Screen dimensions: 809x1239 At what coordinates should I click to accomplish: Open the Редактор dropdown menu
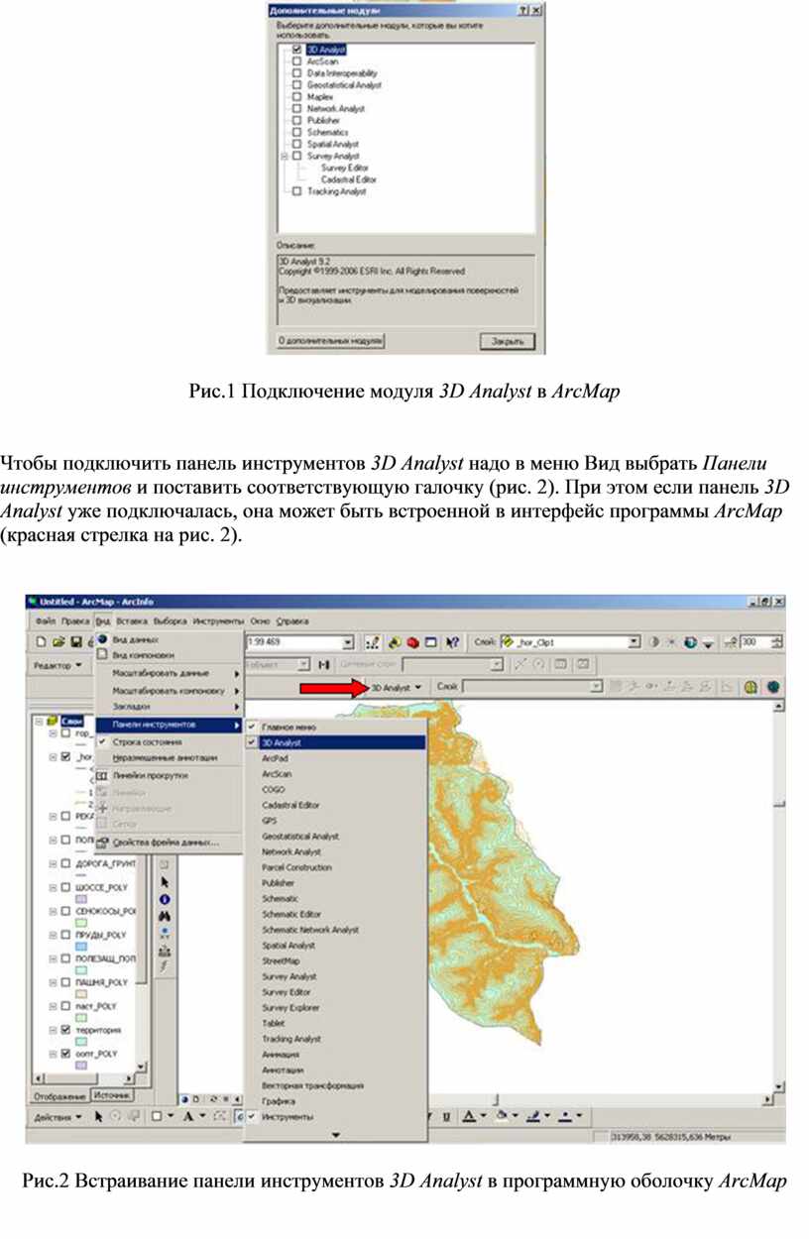(58, 665)
